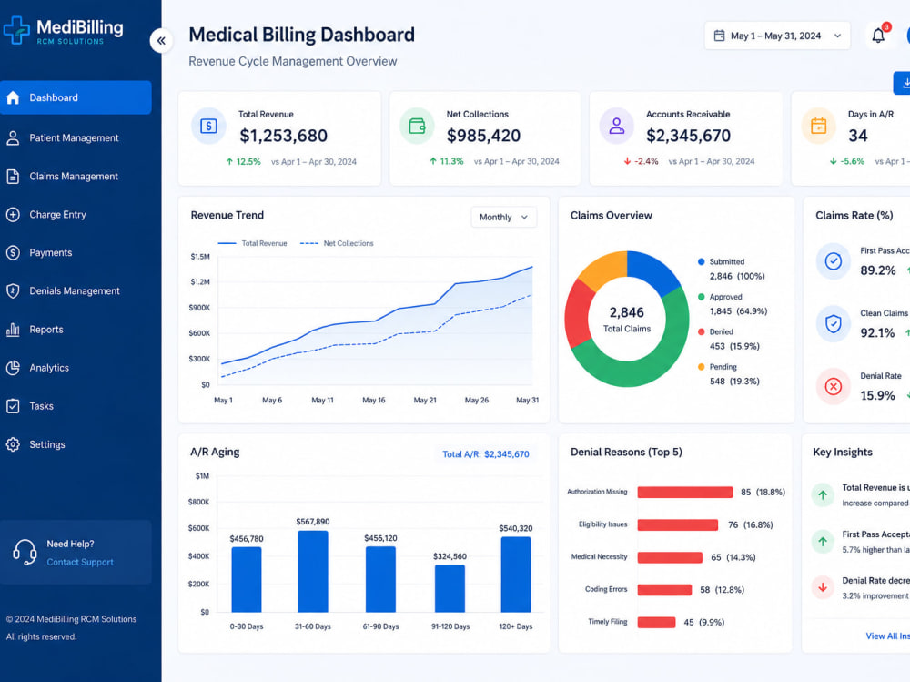Click orange Pending legend dot
The width and height of the screenshot is (910, 682).
(701, 367)
